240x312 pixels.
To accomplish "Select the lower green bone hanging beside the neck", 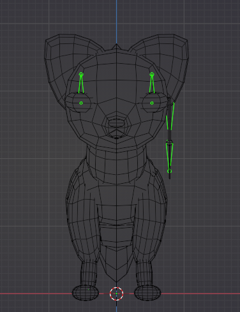I will coord(169,156).
